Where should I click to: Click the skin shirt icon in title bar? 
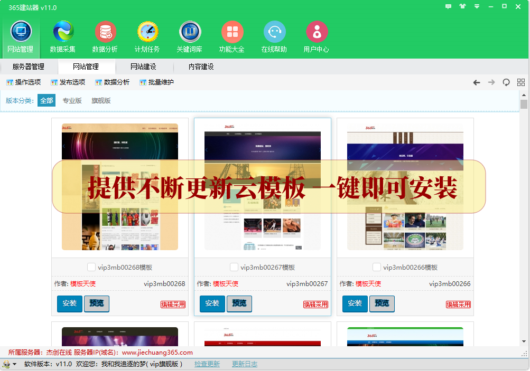(x=462, y=6)
